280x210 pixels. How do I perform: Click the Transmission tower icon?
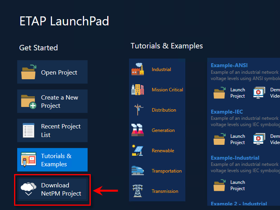(138, 191)
